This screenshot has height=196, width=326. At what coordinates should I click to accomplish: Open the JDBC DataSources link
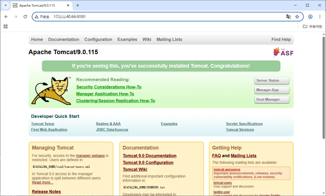click(112, 129)
